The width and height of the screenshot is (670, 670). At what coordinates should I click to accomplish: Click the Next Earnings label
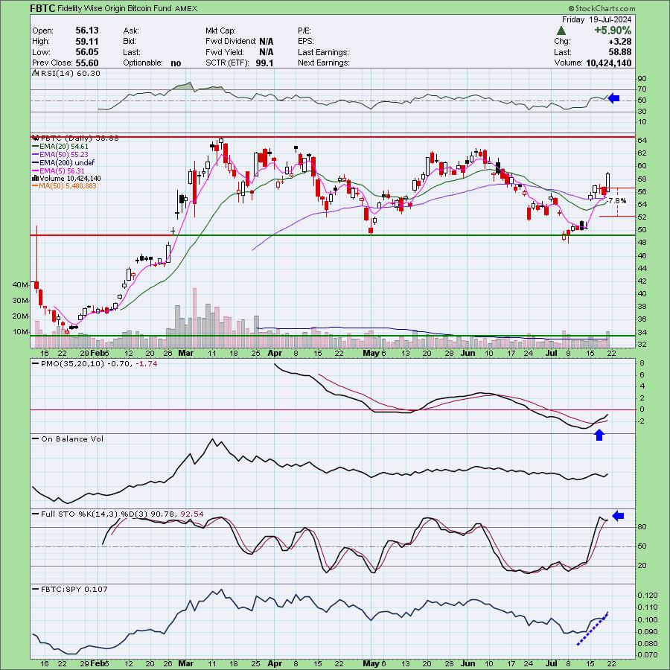coord(324,63)
